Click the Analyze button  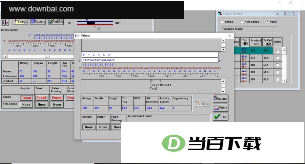(x=202, y=103)
